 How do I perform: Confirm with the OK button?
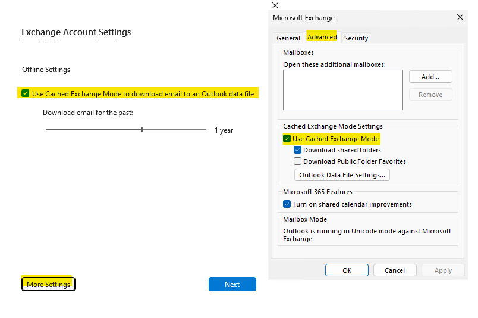tap(347, 270)
